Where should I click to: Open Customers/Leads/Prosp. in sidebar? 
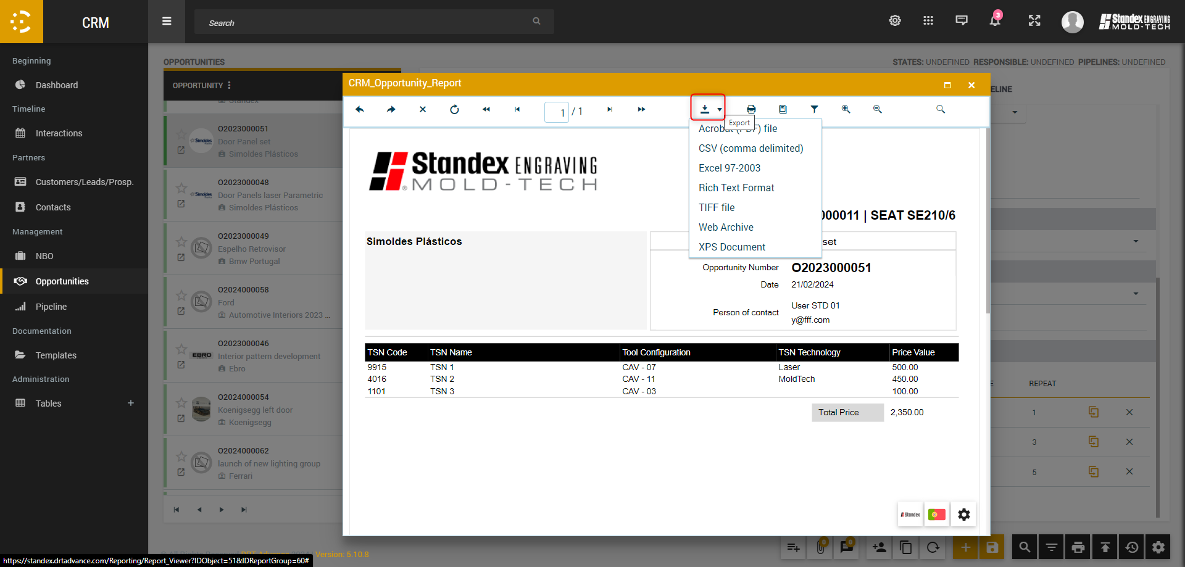pos(84,182)
